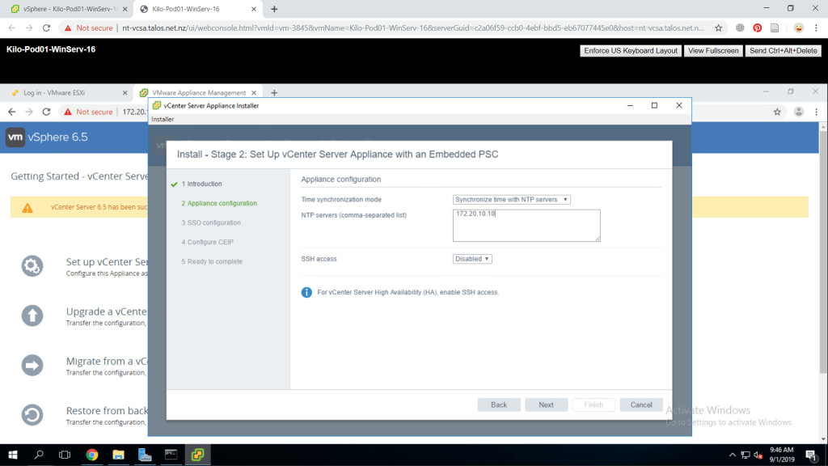This screenshot has height=466, width=828.
Task: Open Chrome from the inner Windows taskbar
Action: (92, 455)
